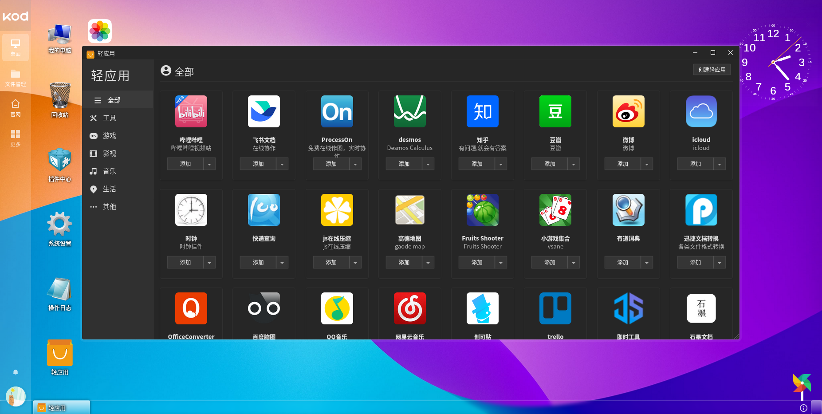
Task: Expand add options dropdown for 哔哩哔哩
Action: 209,164
